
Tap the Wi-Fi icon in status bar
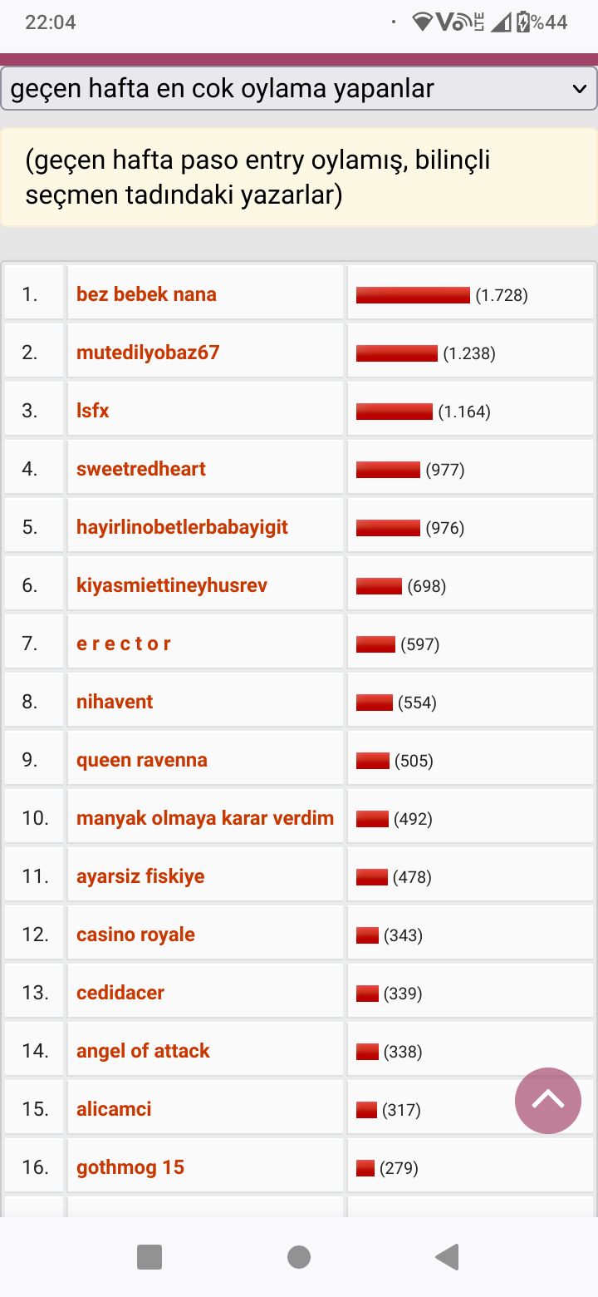[423, 22]
